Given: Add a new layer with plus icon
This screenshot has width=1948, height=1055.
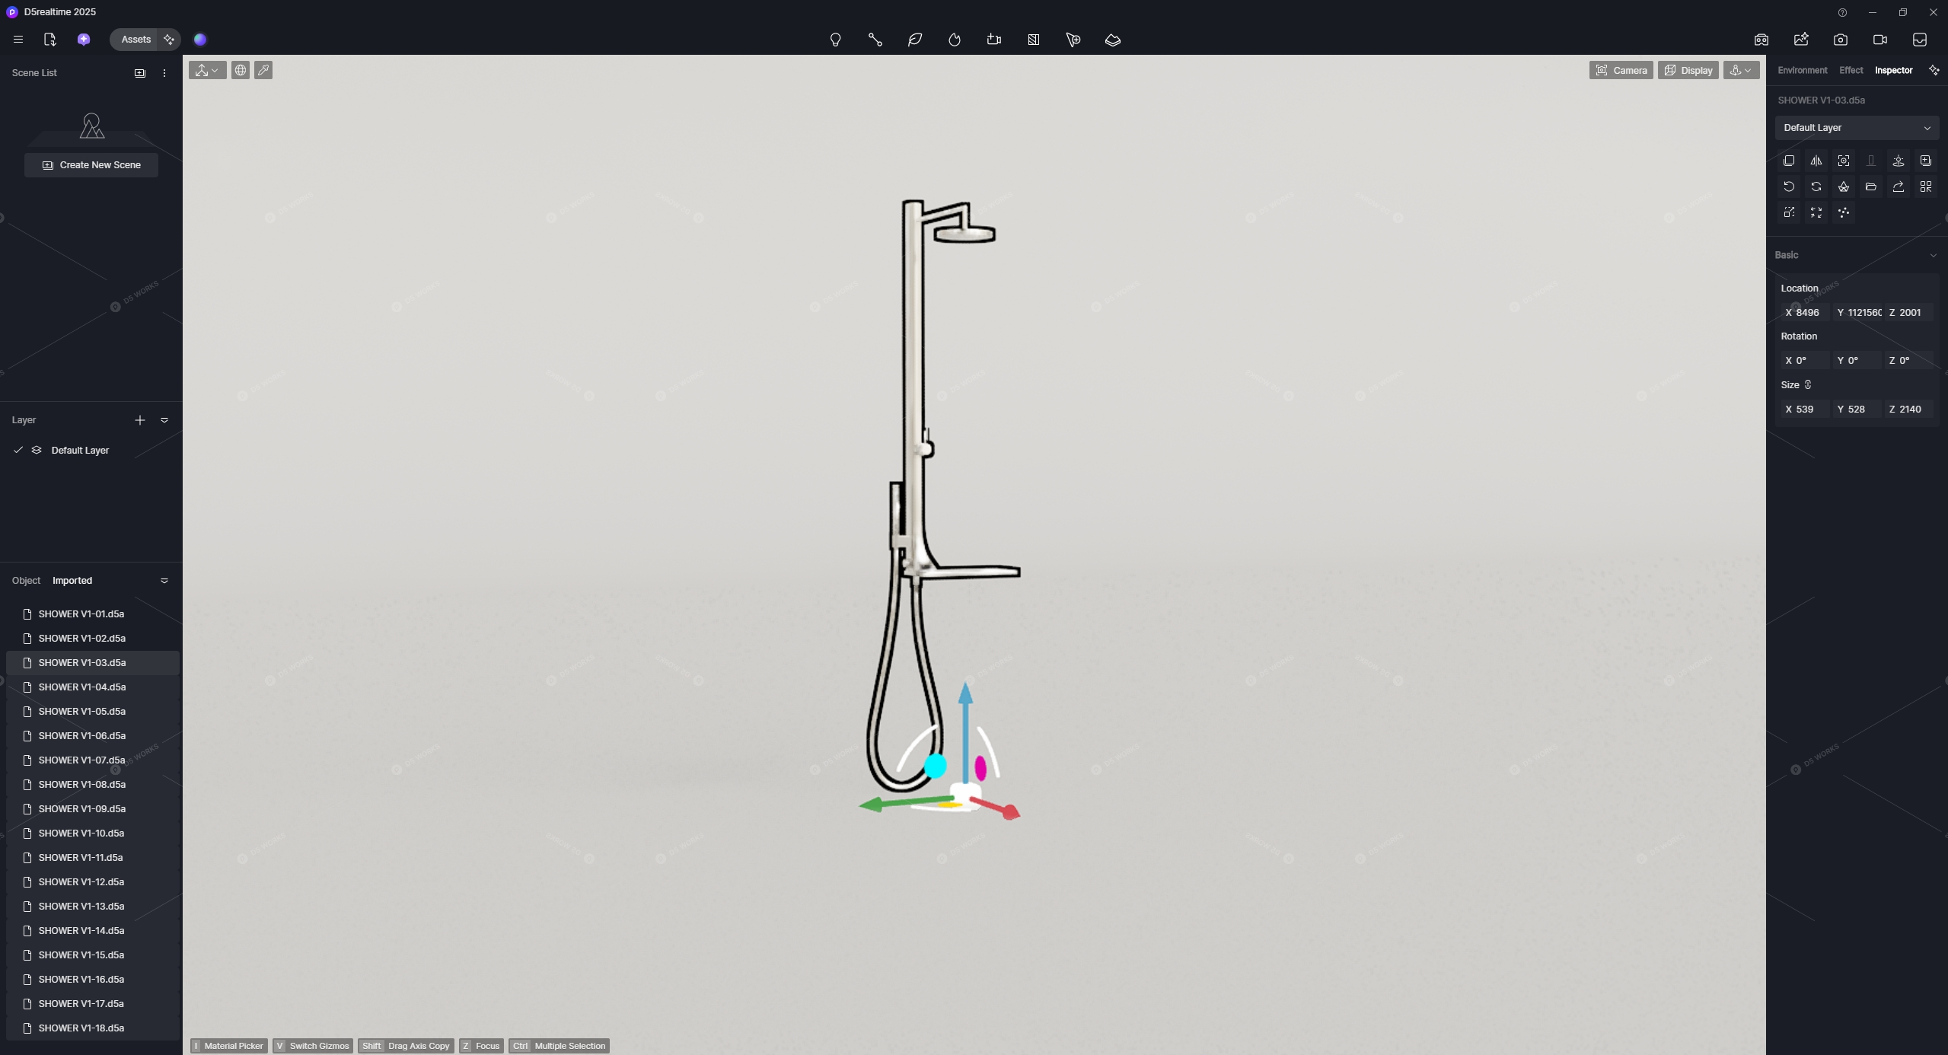Looking at the screenshot, I should 140,420.
